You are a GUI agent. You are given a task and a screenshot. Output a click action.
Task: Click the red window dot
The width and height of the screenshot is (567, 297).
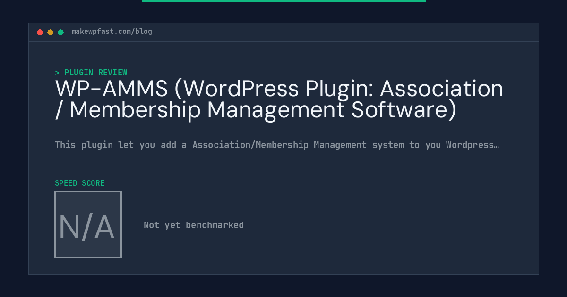(40, 32)
